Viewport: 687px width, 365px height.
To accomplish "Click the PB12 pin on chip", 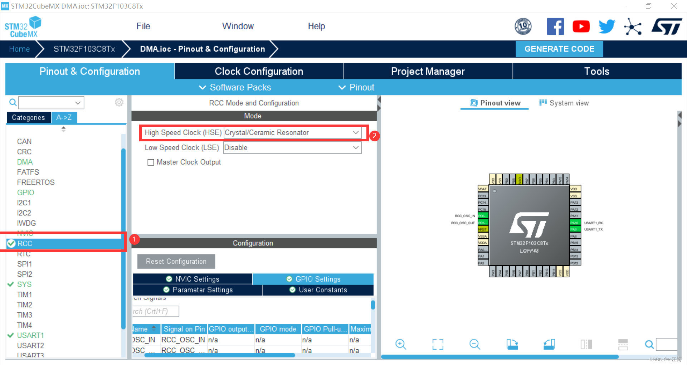I will pos(575,263).
